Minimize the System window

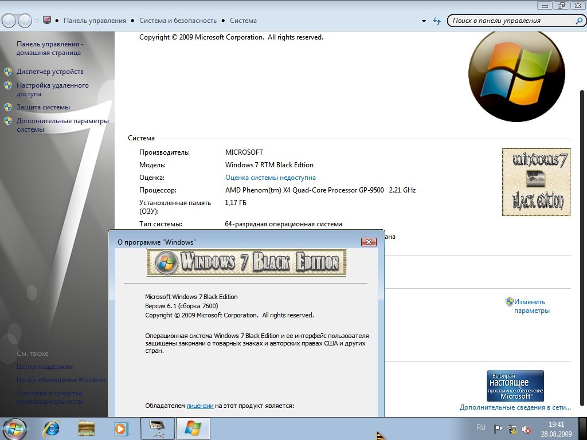pyautogui.click(x=545, y=5)
